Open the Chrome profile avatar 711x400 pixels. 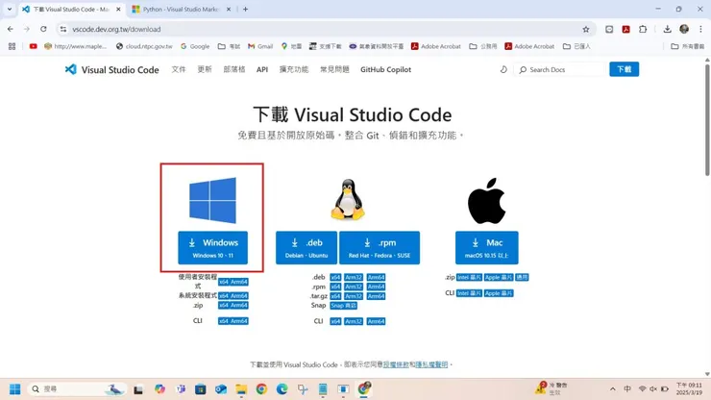(684, 29)
